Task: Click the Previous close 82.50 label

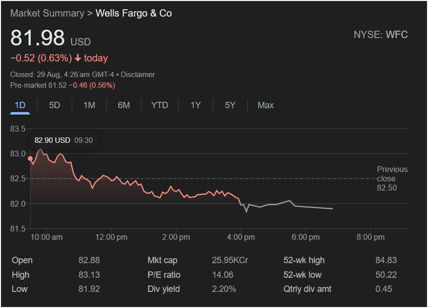Action: click(x=392, y=178)
